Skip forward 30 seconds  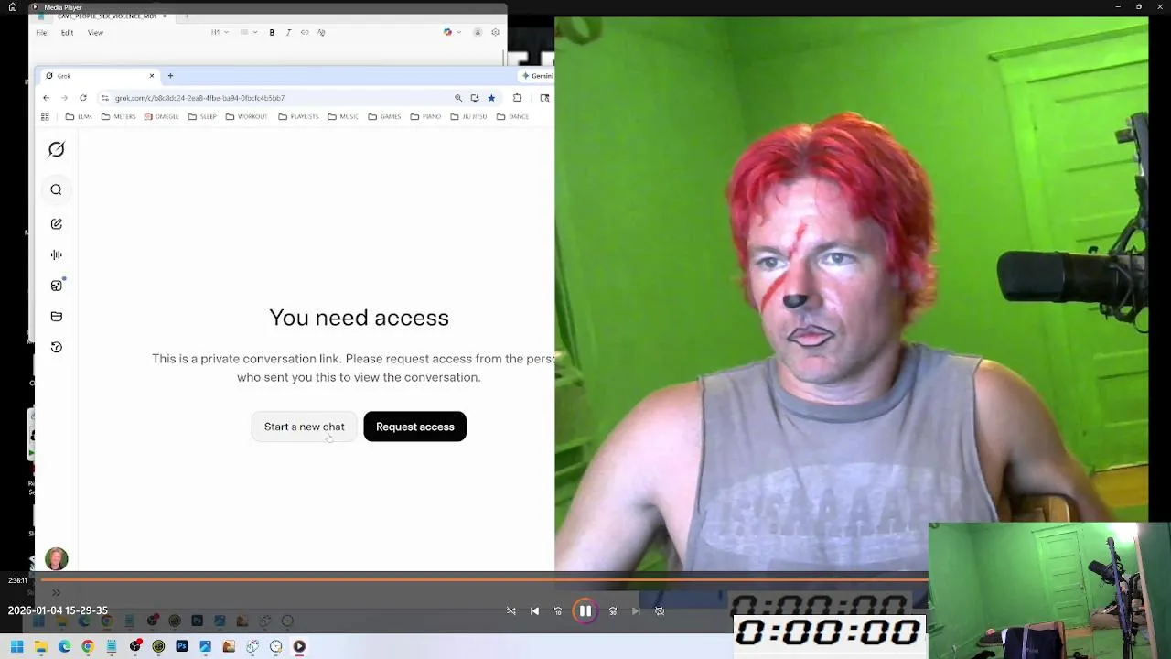(612, 611)
